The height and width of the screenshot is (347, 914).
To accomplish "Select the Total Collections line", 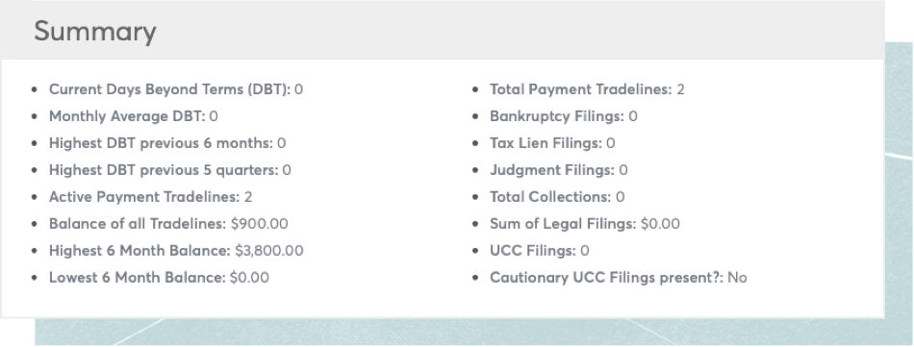I will click(557, 197).
